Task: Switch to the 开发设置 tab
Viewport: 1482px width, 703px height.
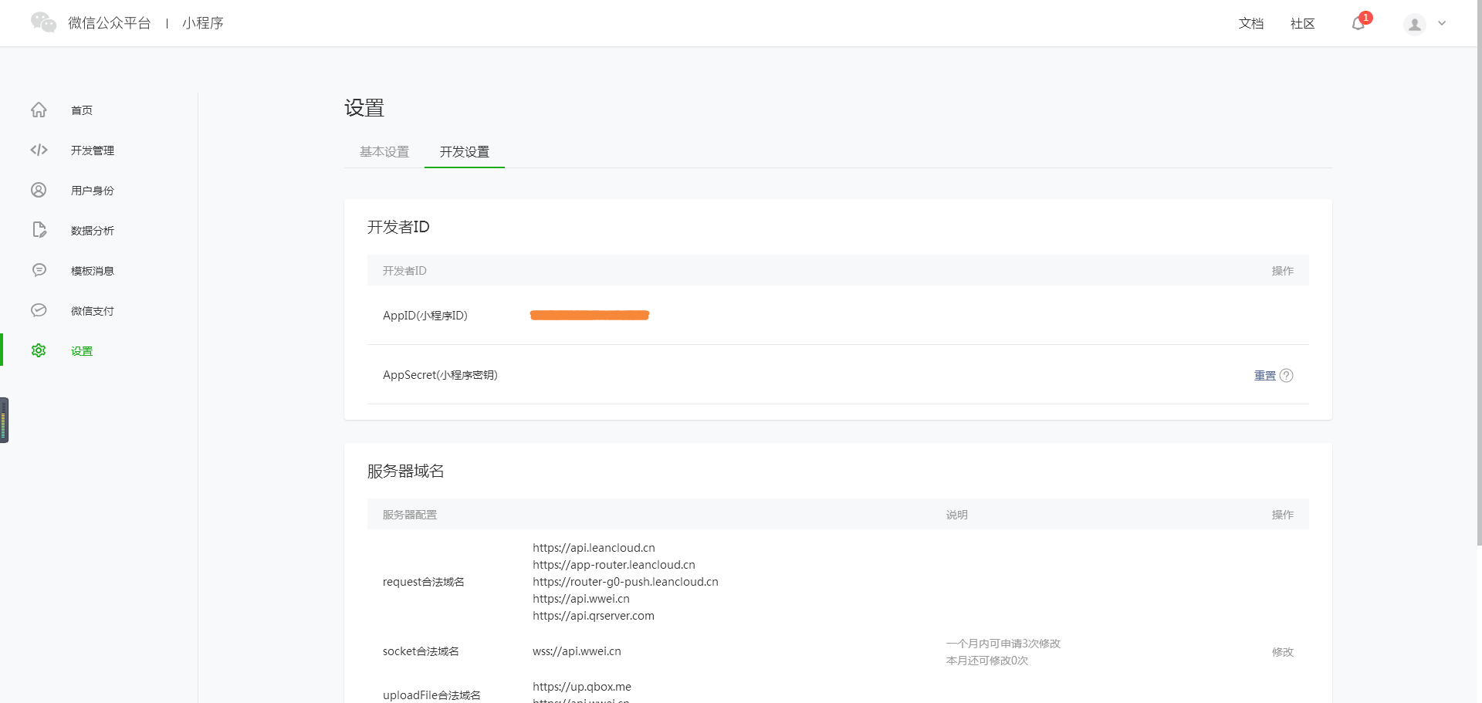Action: tap(465, 152)
